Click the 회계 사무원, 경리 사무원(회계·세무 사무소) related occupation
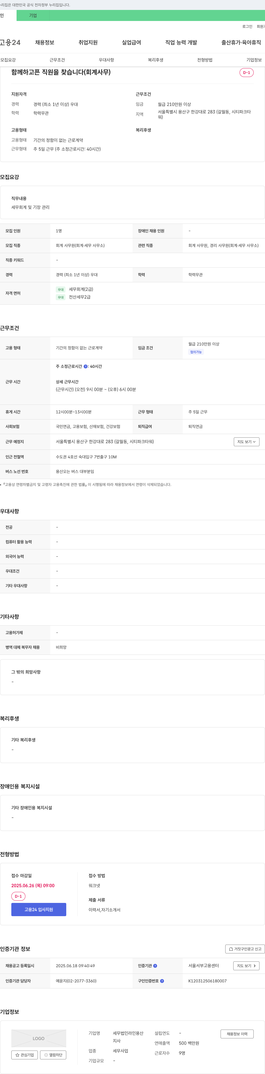Image resolution: width=265 pixels, height=1074 pixels. pos(223,246)
